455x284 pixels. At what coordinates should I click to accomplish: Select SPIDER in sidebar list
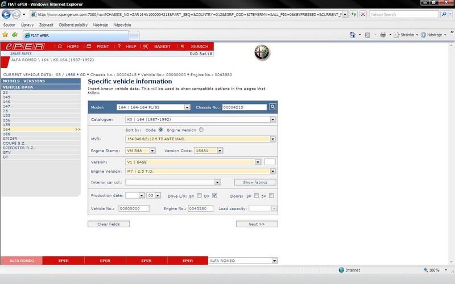pos(40,139)
